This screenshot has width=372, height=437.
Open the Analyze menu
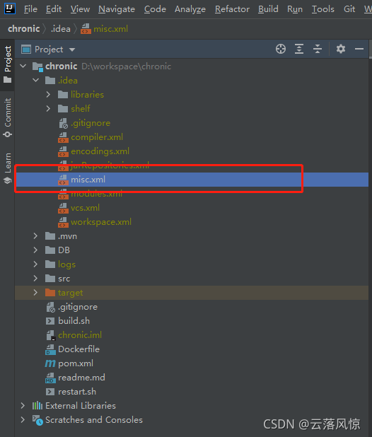coord(190,9)
